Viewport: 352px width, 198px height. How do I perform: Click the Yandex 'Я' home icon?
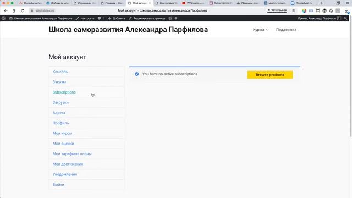point(14,10)
